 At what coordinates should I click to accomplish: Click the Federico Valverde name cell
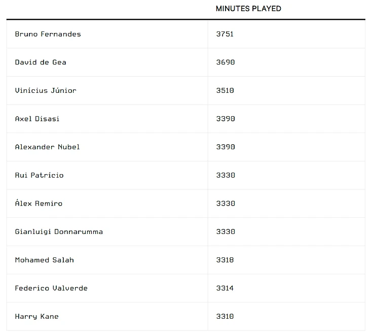(51, 288)
